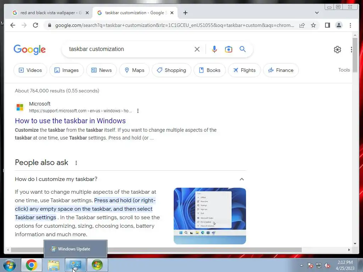Screen dimensions: 363x272
Task: Open How to use the taskbar in Windows link
Action: pyautogui.click(x=71, y=121)
